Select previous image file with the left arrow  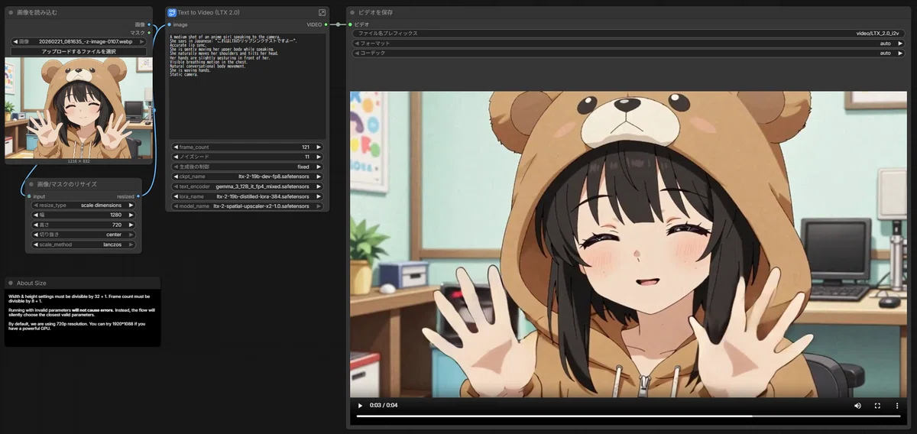coord(15,41)
